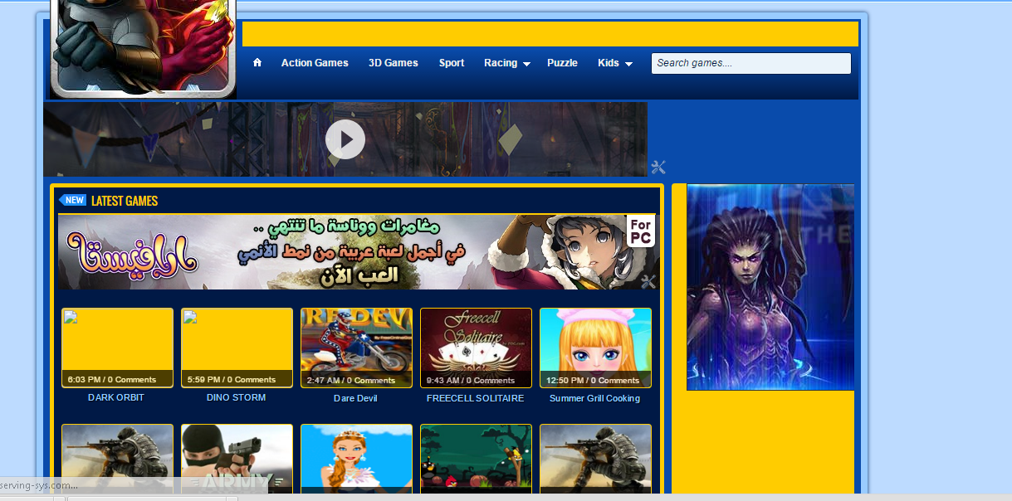Click the NEW badge next to Latest Games
Screen dimensions: 1012x501
(73, 200)
